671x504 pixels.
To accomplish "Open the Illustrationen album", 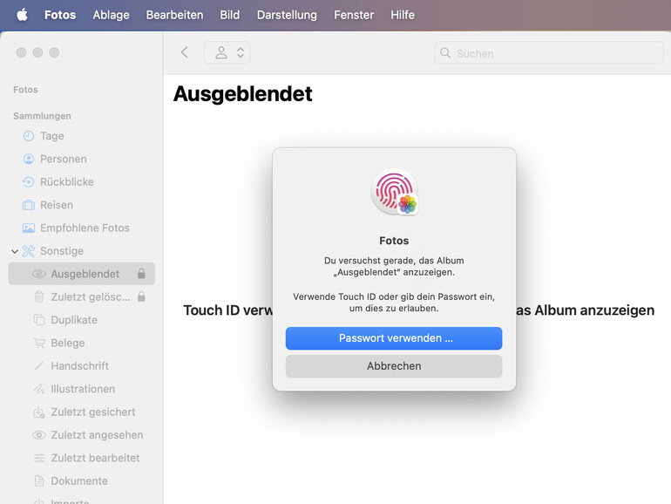I will [81, 389].
